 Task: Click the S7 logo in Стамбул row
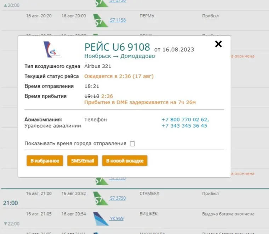click(101, 198)
